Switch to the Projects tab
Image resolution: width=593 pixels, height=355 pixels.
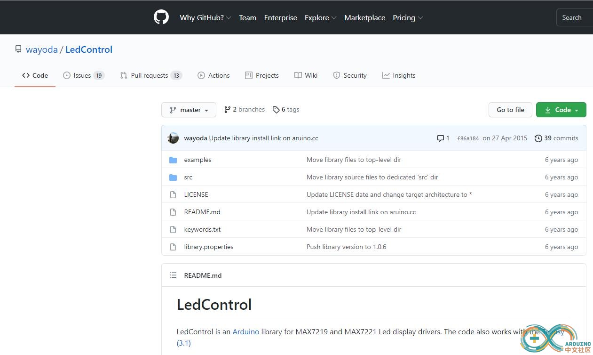[262, 75]
